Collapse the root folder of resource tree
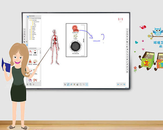 click(x=29, y=19)
